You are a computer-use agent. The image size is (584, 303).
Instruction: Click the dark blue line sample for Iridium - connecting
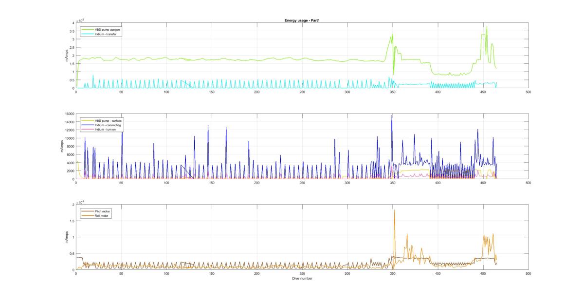(88, 125)
